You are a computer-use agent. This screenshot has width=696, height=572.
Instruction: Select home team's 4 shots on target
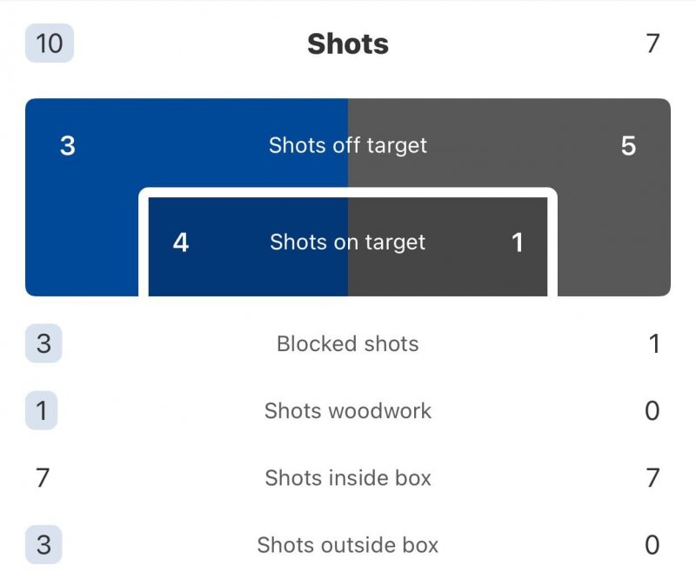point(181,243)
